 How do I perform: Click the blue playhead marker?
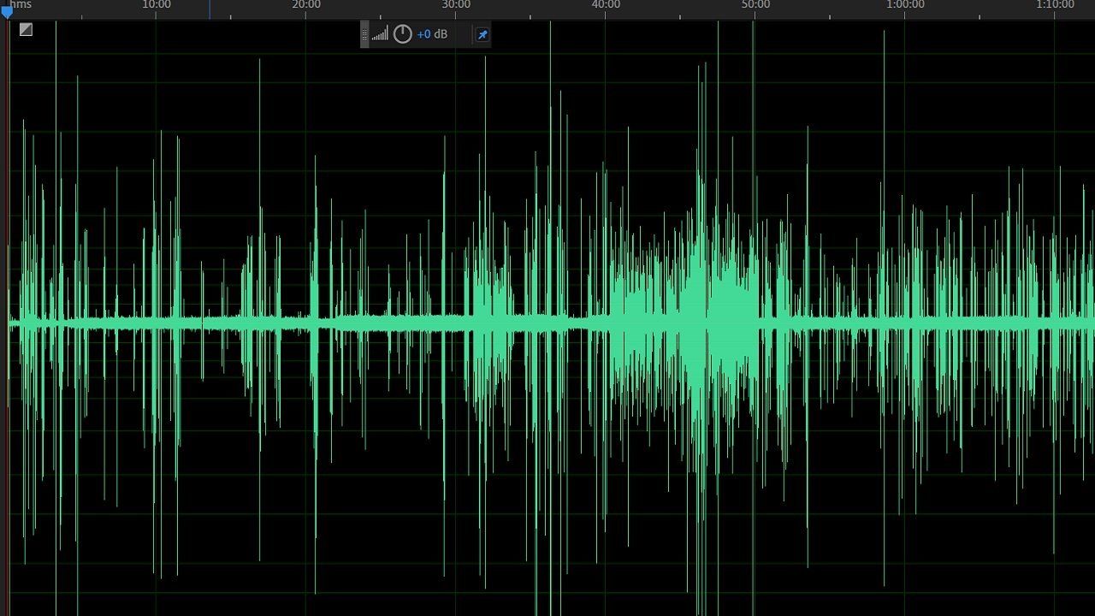coord(7,12)
